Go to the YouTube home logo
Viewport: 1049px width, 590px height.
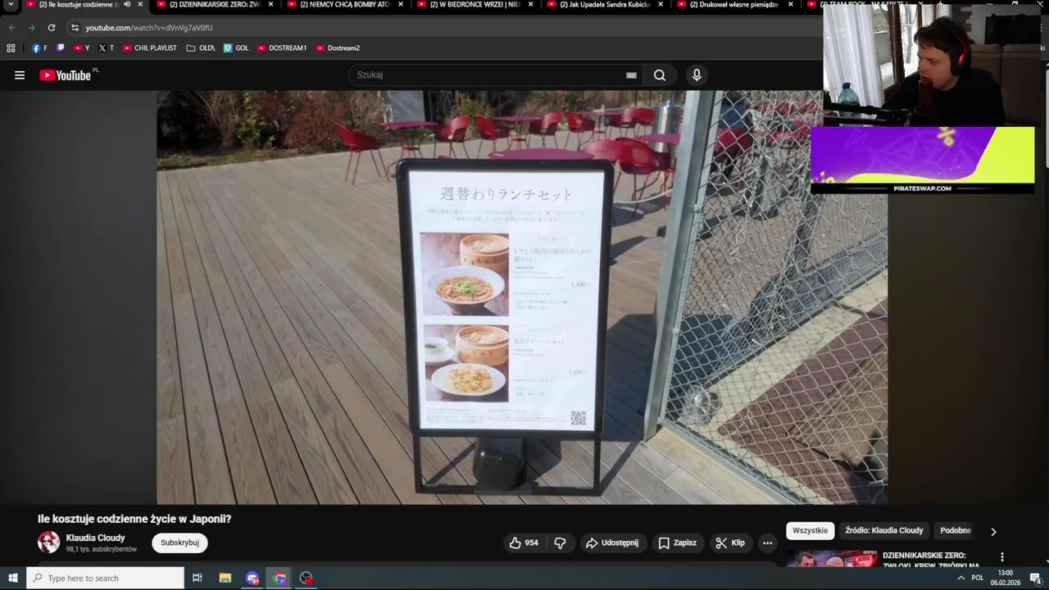click(x=65, y=75)
